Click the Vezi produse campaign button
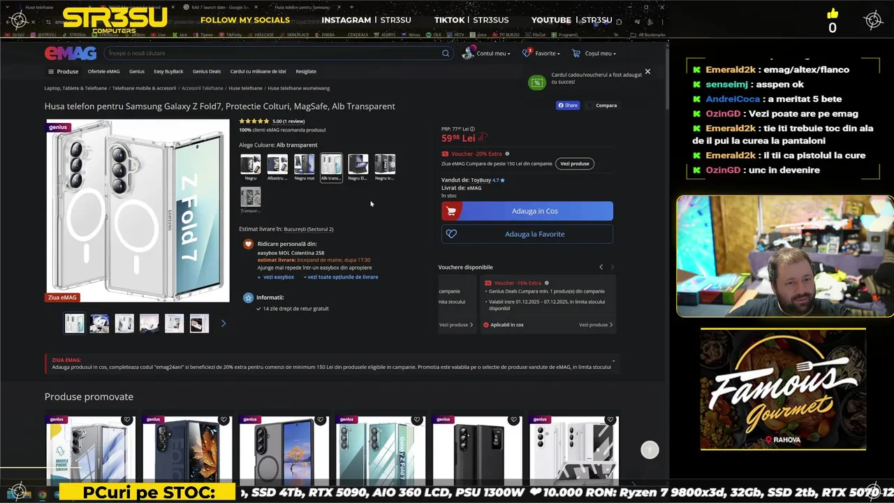This screenshot has height=503, width=894. coord(575,163)
